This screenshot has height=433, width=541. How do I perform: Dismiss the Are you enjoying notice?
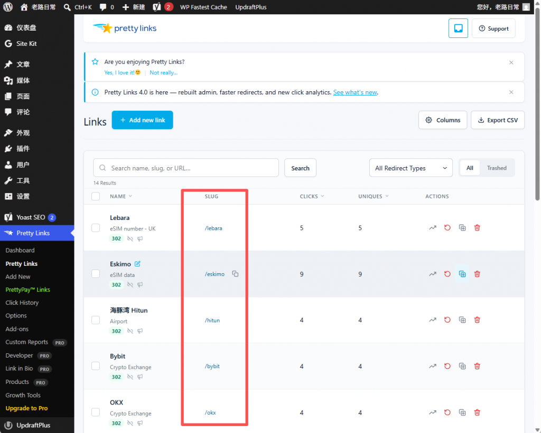click(x=511, y=63)
